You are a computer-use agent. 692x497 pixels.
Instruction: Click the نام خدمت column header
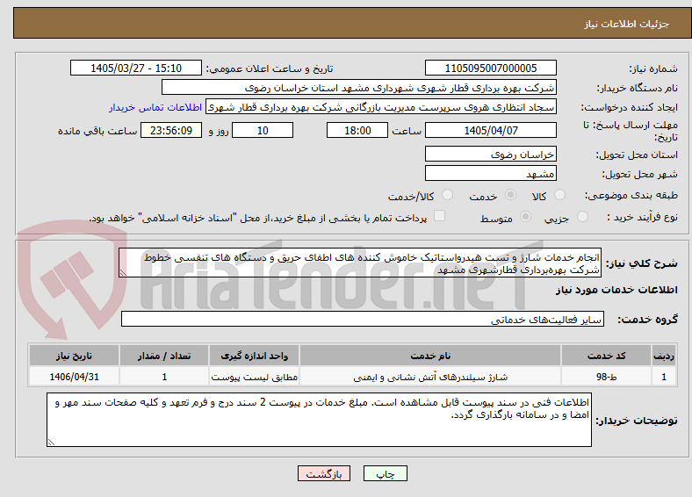pyautogui.click(x=430, y=356)
